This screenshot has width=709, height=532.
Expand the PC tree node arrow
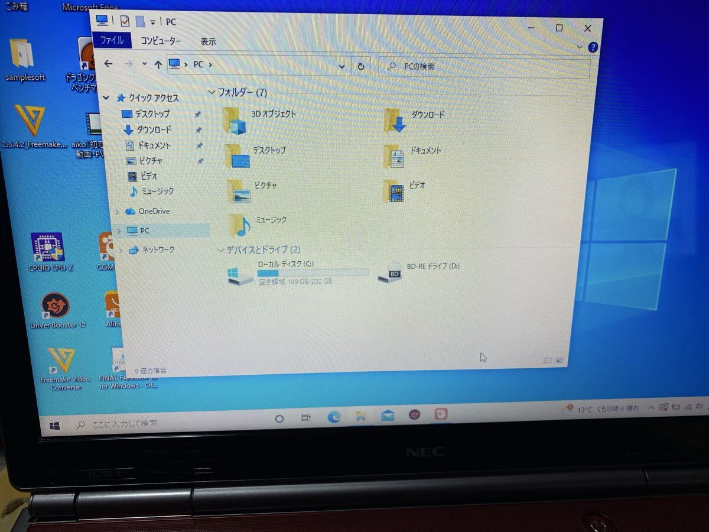(x=120, y=231)
